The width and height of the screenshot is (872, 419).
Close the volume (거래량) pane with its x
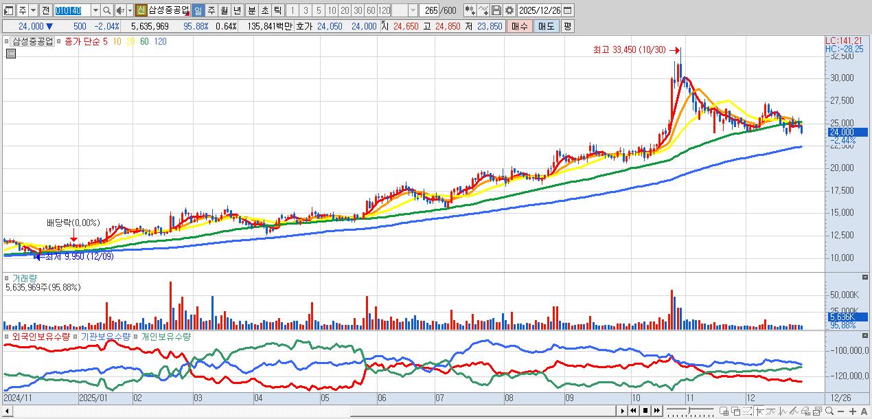click(x=864, y=276)
